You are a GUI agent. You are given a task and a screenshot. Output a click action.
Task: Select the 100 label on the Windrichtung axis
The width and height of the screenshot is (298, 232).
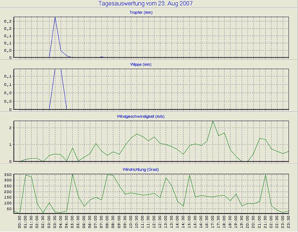(x=8, y=203)
